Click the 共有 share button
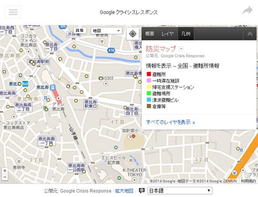The height and width of the screenshot is (197, 258). point(80,30)
